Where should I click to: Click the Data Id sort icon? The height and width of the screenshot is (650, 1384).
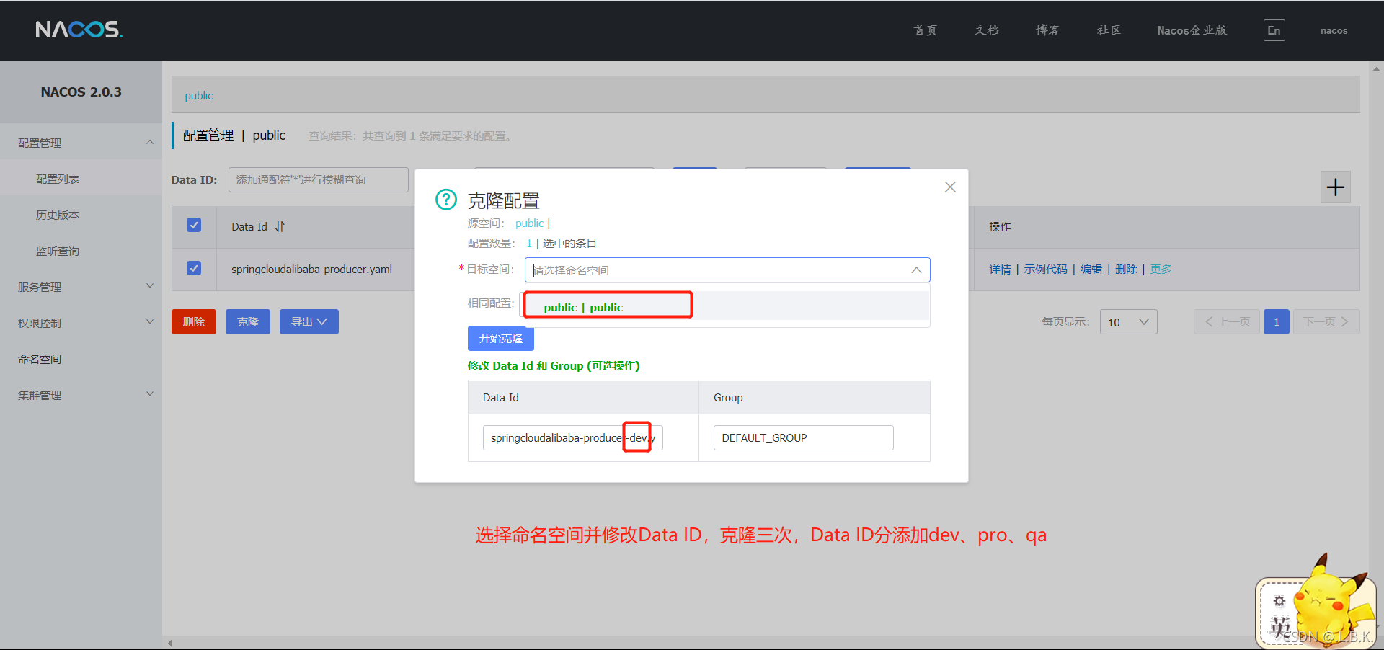[x=280, y=226]
